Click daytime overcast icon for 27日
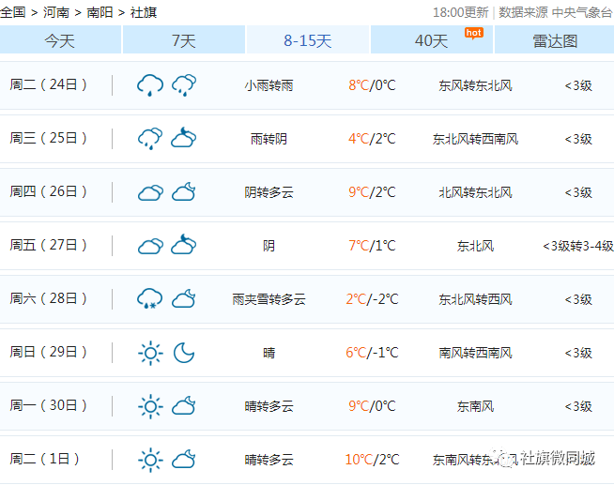The width and height of the screenshot is (614, 485). click(x=150, y=246)
